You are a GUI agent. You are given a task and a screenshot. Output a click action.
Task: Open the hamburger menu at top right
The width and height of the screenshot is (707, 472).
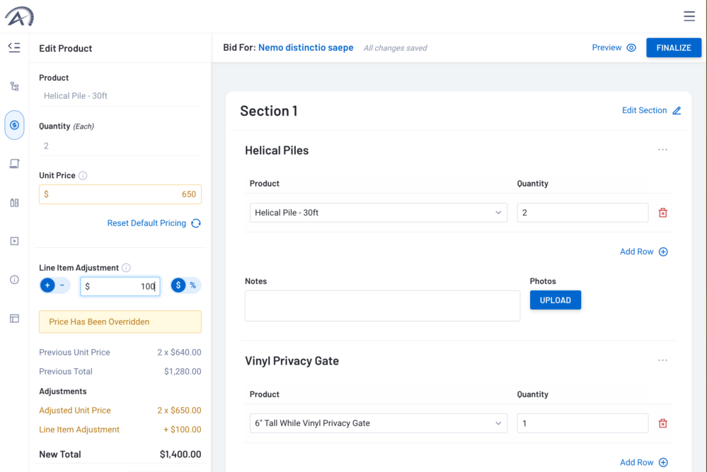tap(689, 16)
